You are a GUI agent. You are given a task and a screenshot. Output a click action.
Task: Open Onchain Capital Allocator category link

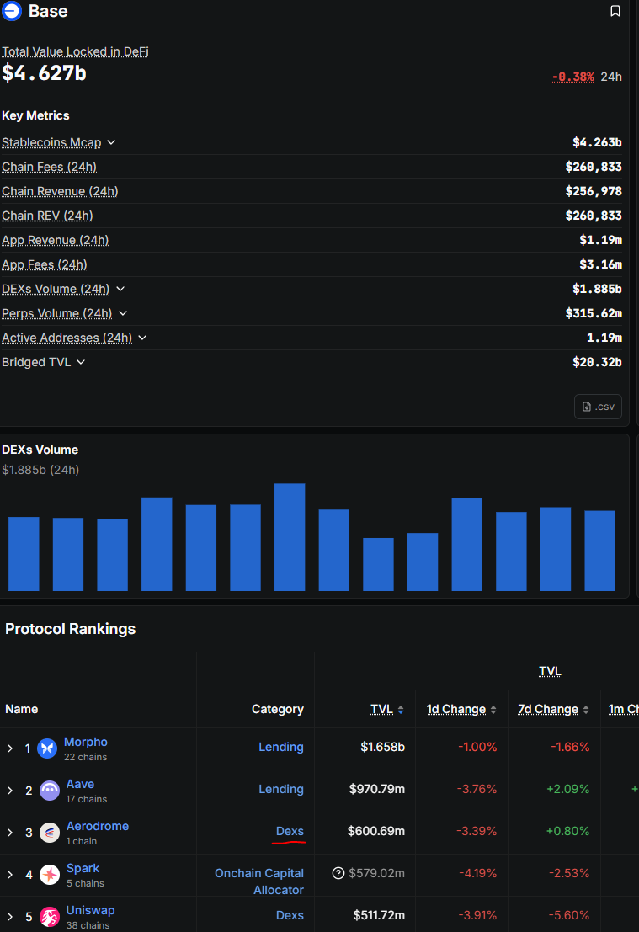259,881
